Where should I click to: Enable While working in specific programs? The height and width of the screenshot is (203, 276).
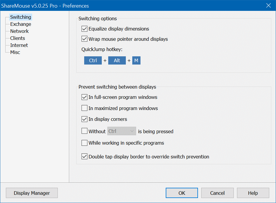pyautogui.click(x=84, y=143)
